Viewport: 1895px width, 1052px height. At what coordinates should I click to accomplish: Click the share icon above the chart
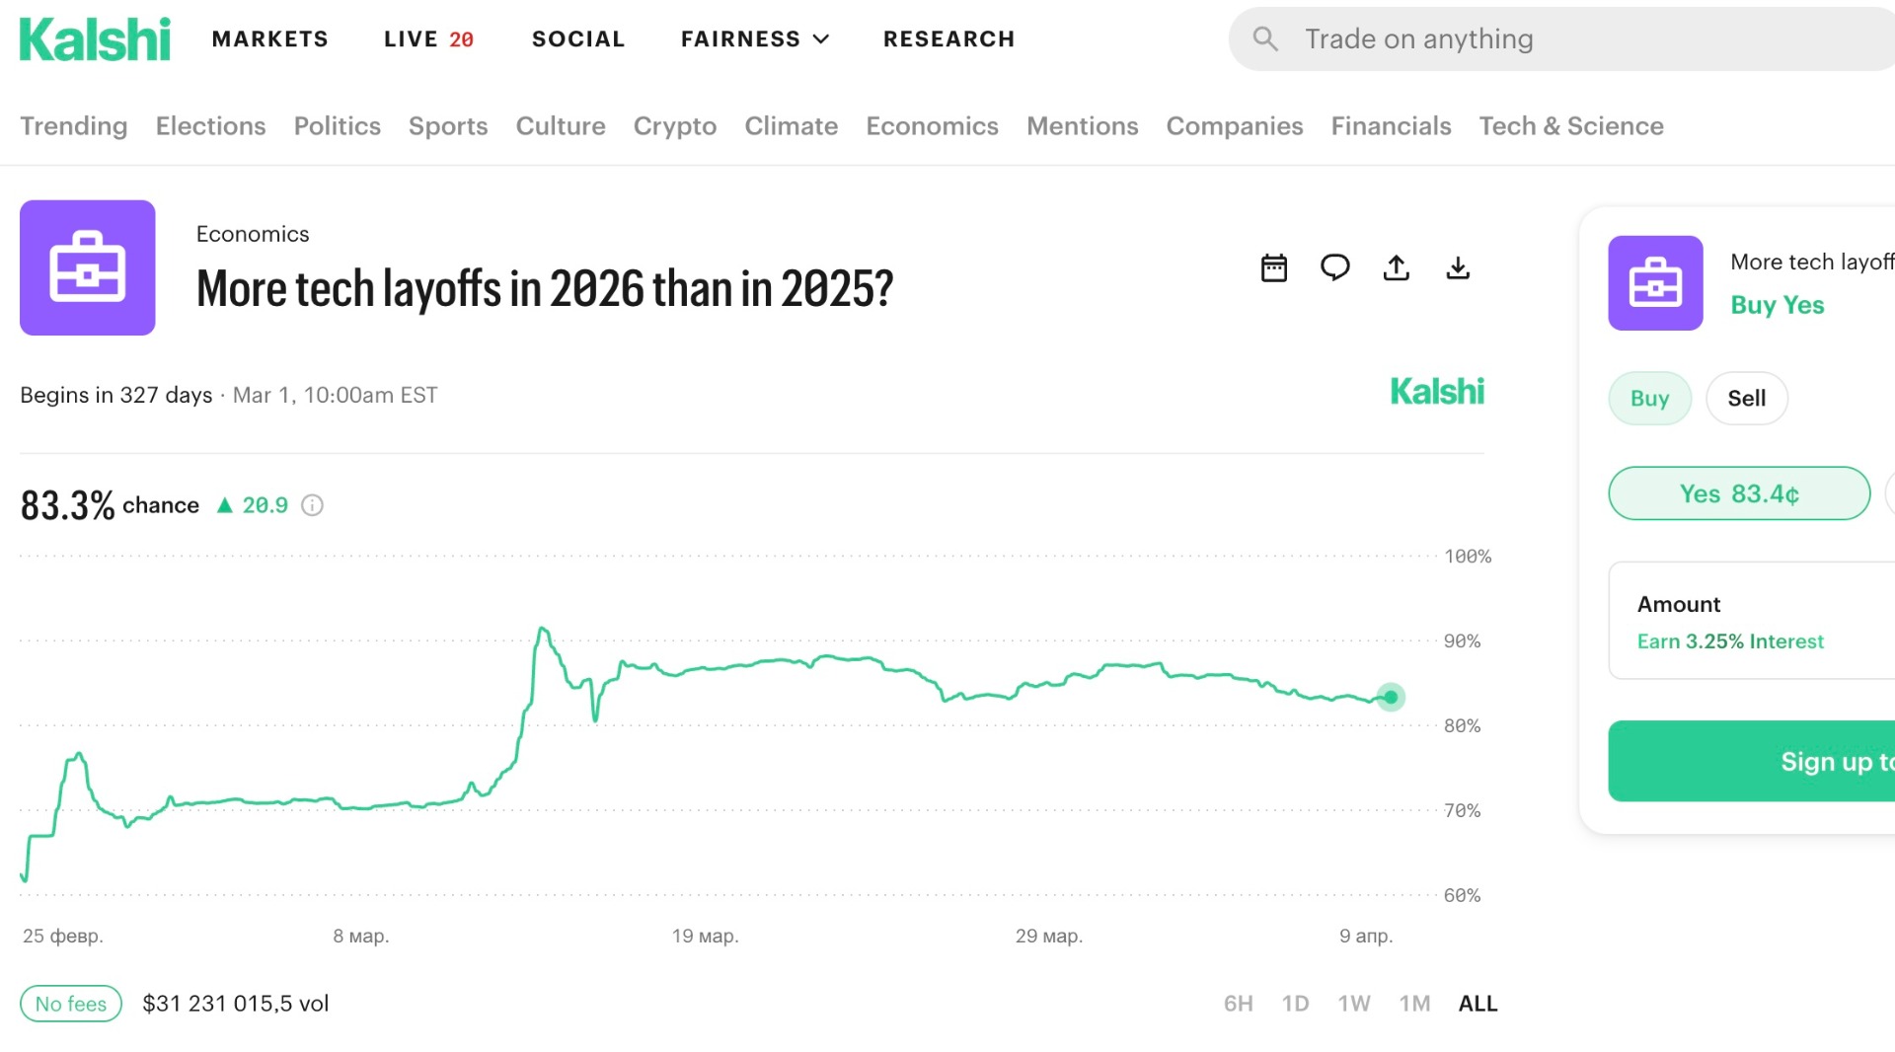(1397, 267)
